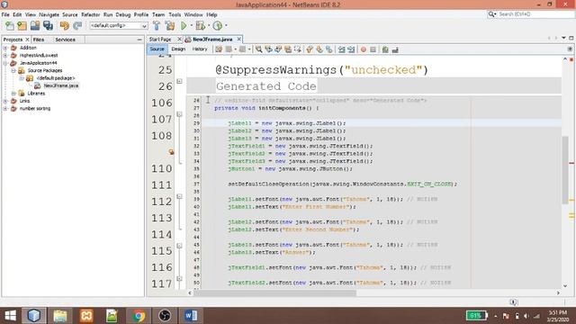This screenshot has height=324, width=576.
Task: Click the Find Previous Occurrence icon
Action: coord(268,49)
